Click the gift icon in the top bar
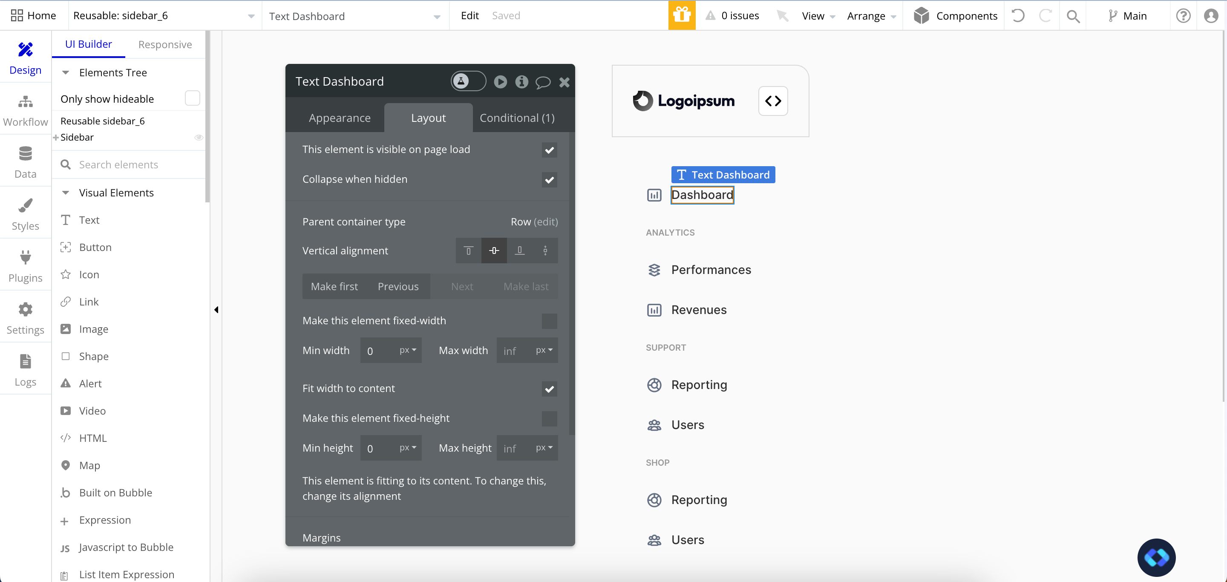This screenshot has height=582, width=1227. pyautogui.click(x=682, y=15)
